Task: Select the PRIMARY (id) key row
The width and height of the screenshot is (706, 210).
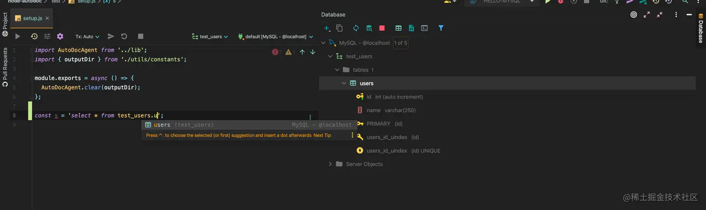Action: click(x=507, y=124)
